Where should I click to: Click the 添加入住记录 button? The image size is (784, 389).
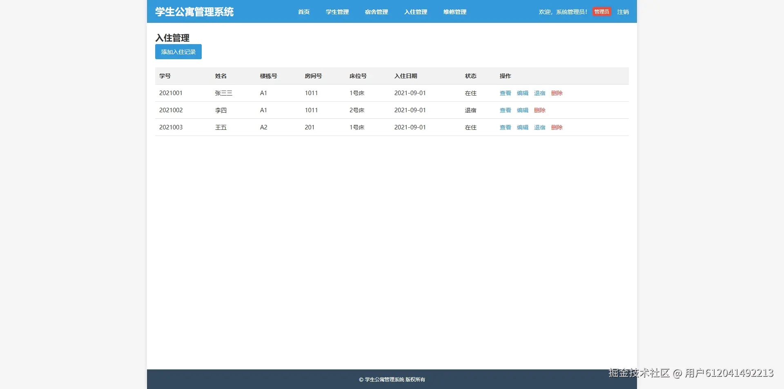click(x=178, y=52)
